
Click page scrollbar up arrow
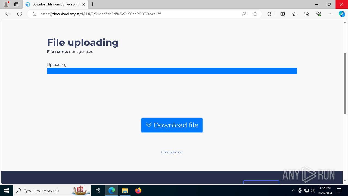click(x=345, y=23)
